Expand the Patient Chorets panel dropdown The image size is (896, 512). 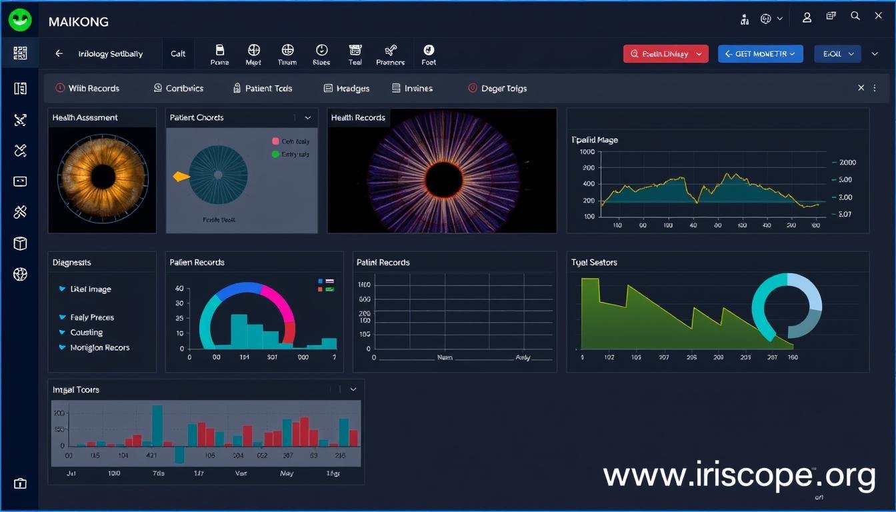click(x=308, y=117)
